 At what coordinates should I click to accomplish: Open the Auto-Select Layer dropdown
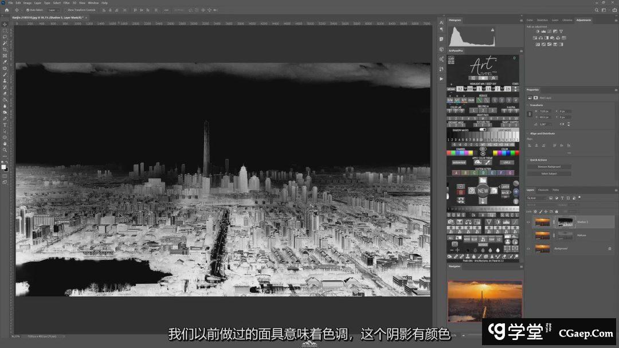pyautogui.click(x=53, y=10)
